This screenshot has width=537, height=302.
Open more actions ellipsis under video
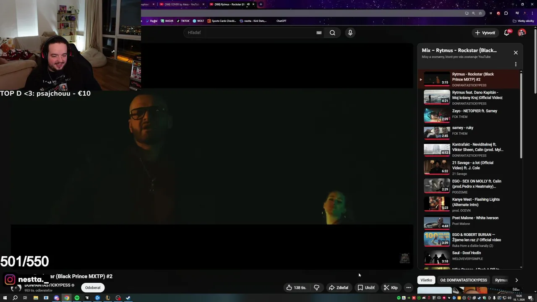pos(409,288)
